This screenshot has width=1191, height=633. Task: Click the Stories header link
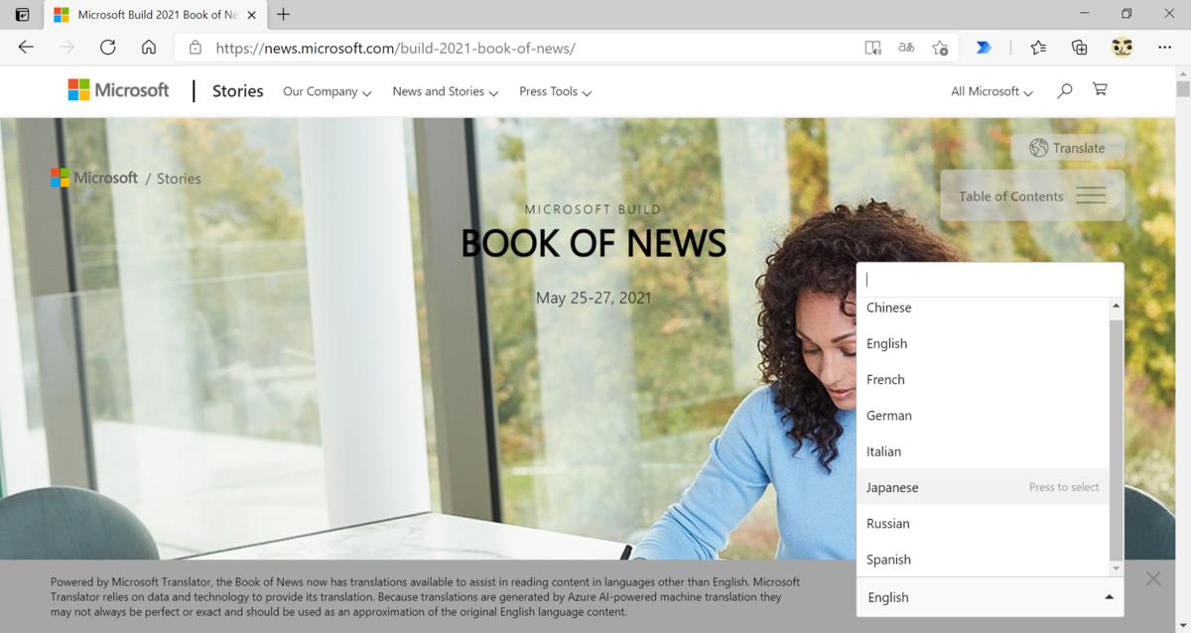238,90
